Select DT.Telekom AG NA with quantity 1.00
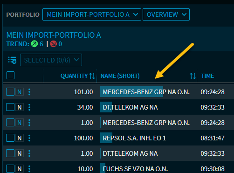 click(130, 153)
